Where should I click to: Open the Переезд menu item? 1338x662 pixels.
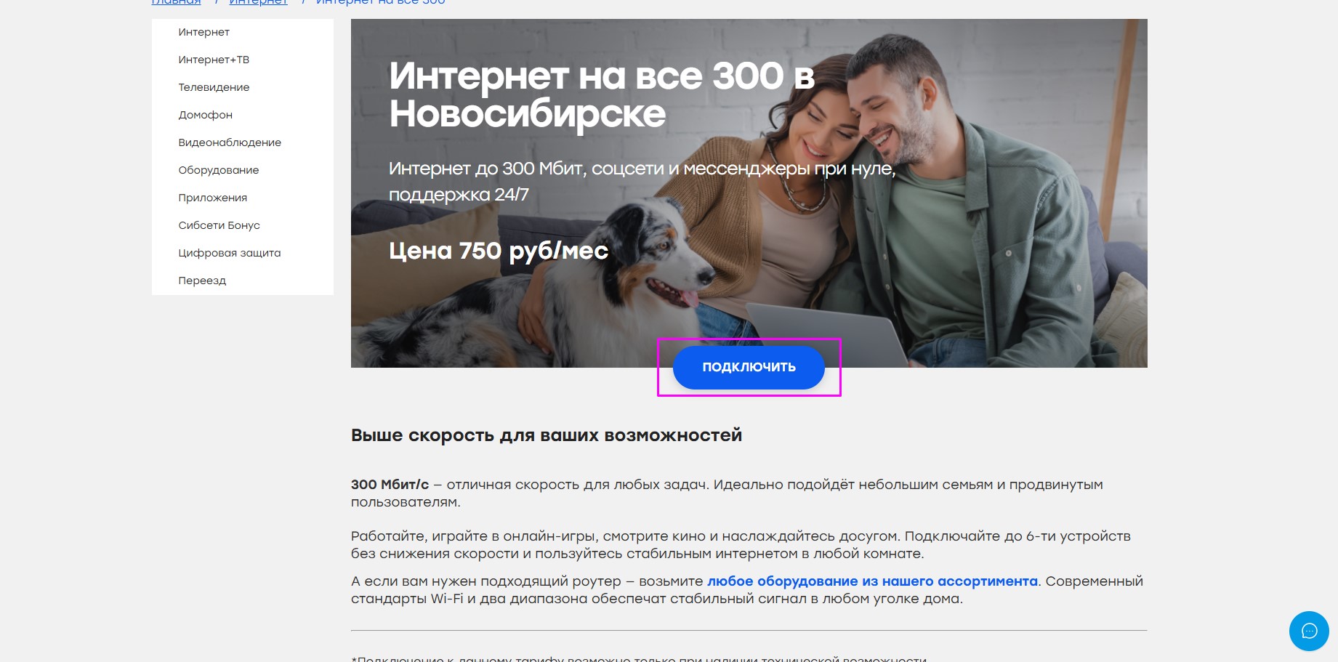[202, 280]
